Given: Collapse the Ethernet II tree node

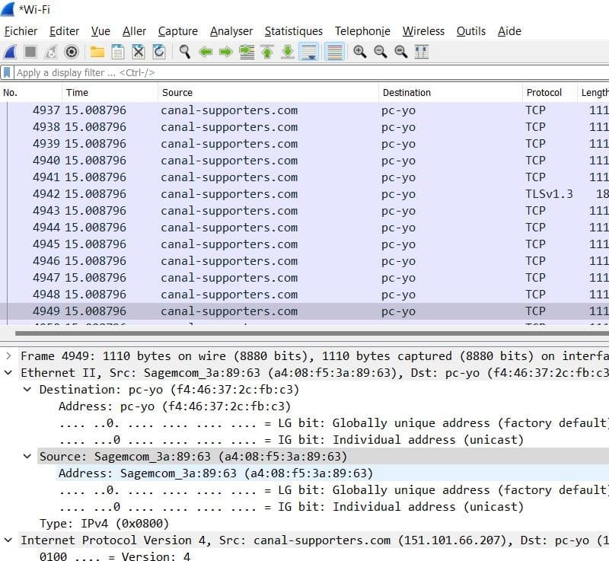Looking at the screenshot, I should [x=8, y=373].
